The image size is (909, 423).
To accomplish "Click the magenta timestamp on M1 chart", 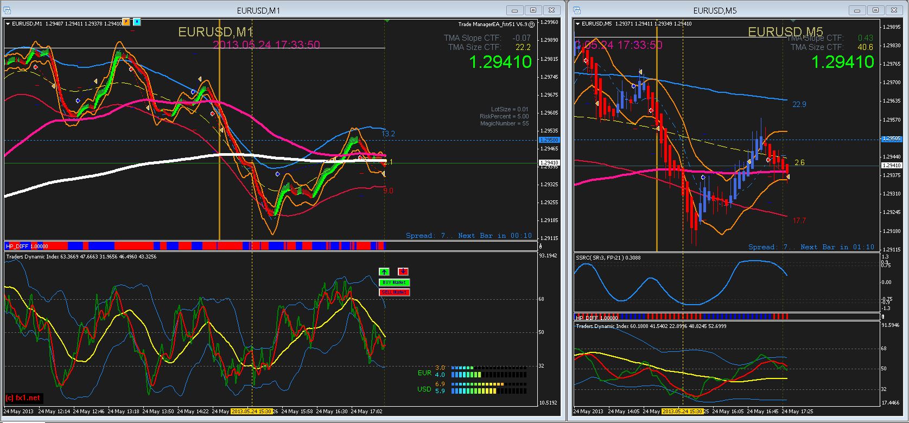I will [x=266, y=45].
